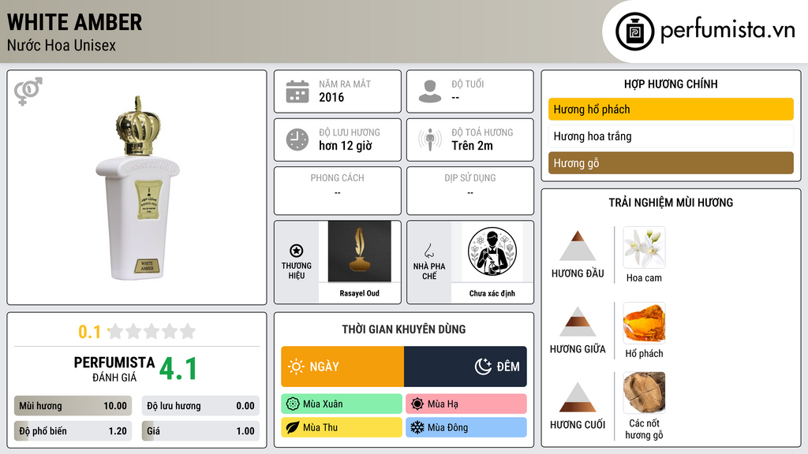808x454 pixels.
Task: Open the perfumer illustration thumbnail
Action: pos(492,251)
